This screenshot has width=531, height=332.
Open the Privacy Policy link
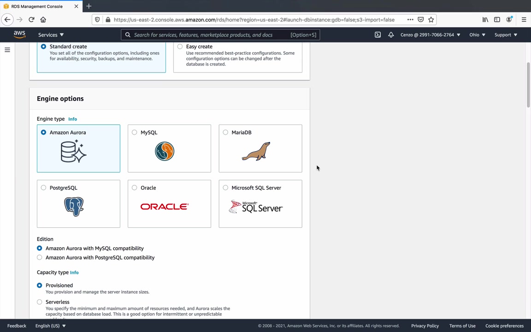[x=425, y=326]
